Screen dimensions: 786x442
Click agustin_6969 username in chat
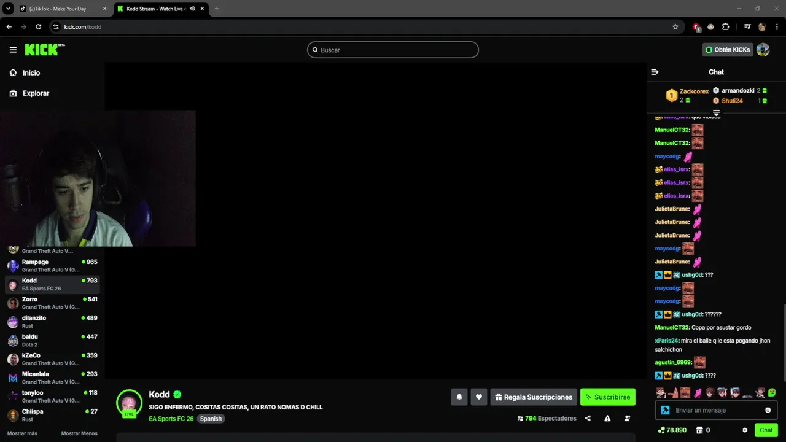point(673,362)
